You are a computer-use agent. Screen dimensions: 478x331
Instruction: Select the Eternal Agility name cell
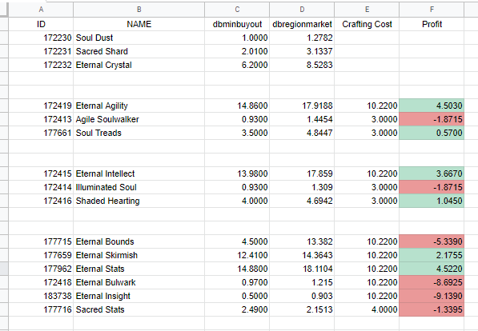139,106
